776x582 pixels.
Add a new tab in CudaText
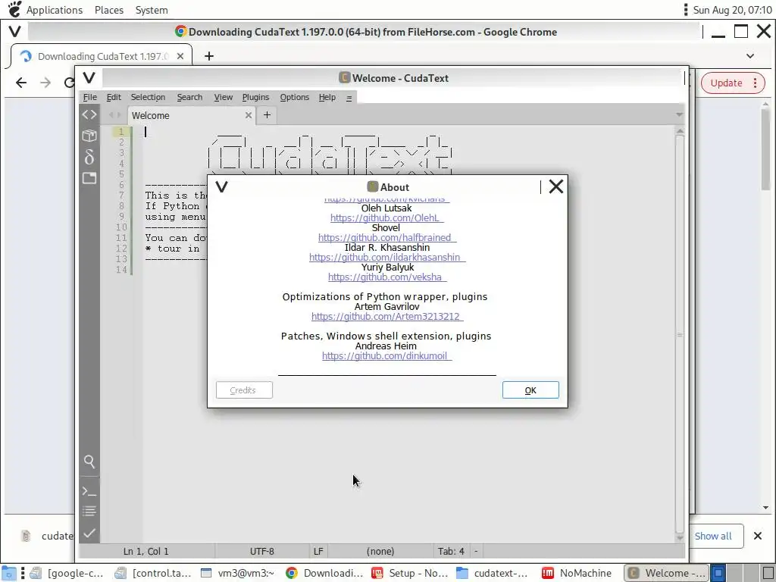[x=267, y=115]
